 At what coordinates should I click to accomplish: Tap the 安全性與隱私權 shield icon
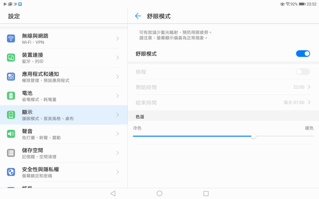11,172
